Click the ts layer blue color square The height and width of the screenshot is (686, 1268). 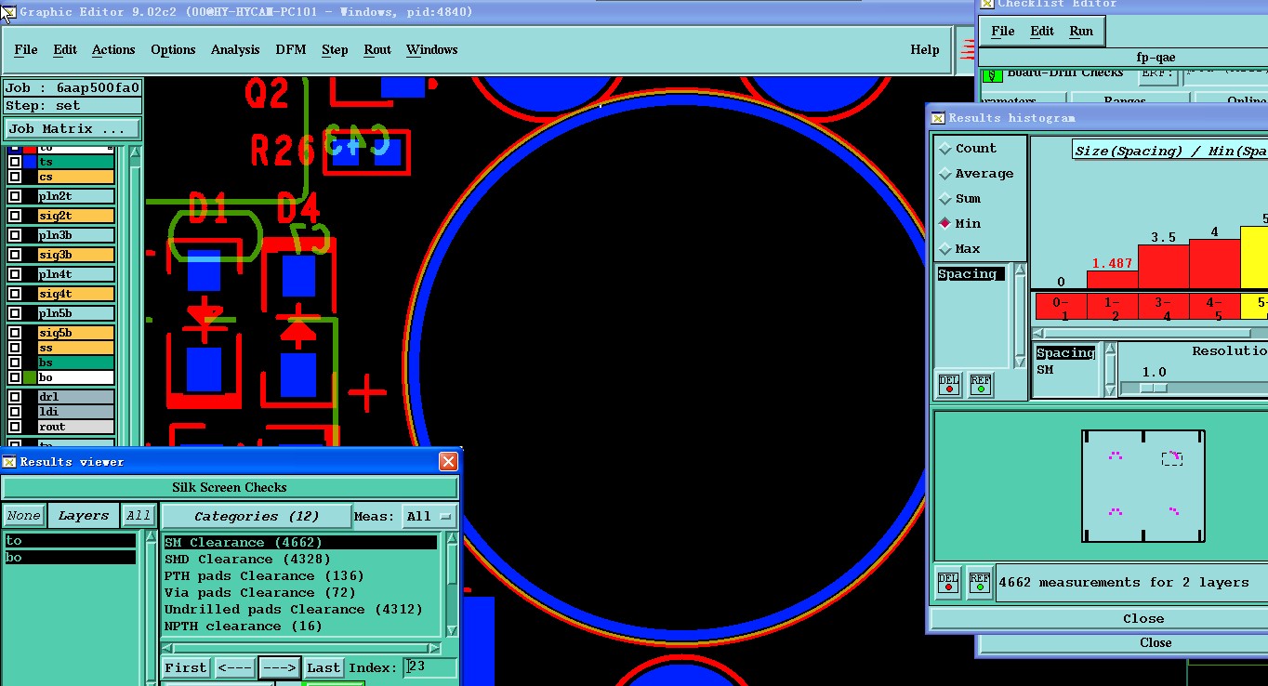31,162
